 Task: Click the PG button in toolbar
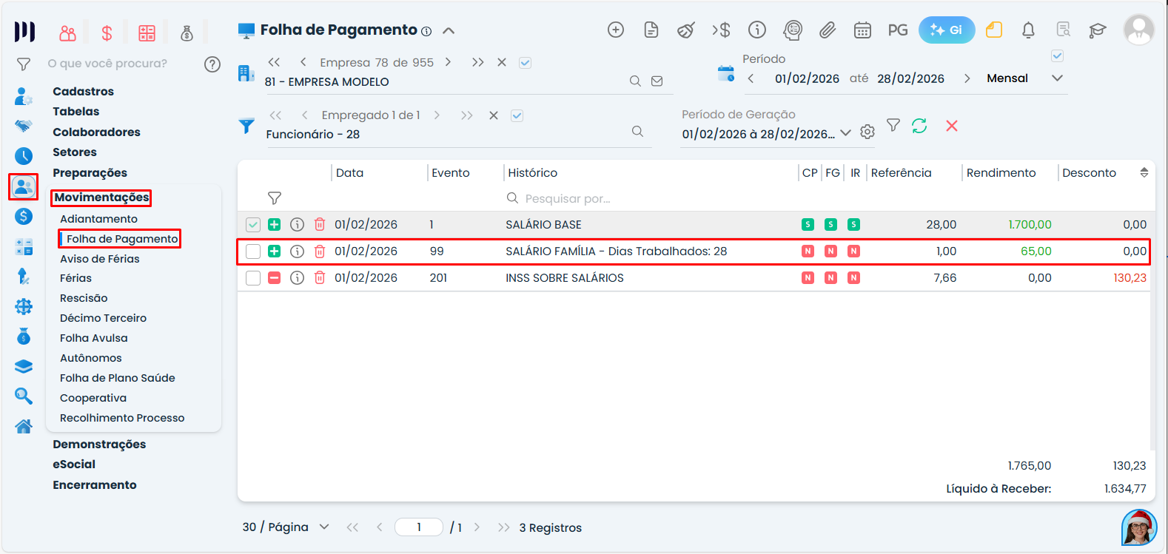pos(897,30)
